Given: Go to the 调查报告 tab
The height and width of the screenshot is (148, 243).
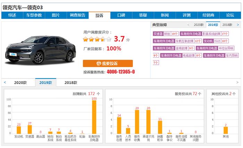Looking at the screenshot, I should click(x=78, y=15).
